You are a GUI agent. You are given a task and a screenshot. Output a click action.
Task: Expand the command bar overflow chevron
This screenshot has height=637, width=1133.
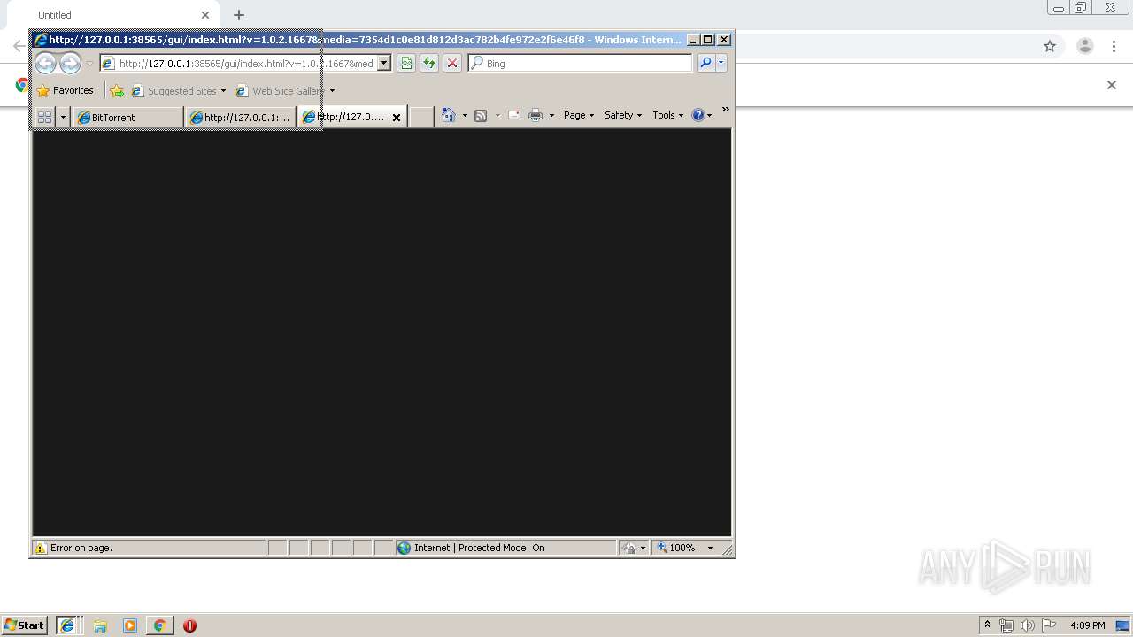click(x=726, y=110)
